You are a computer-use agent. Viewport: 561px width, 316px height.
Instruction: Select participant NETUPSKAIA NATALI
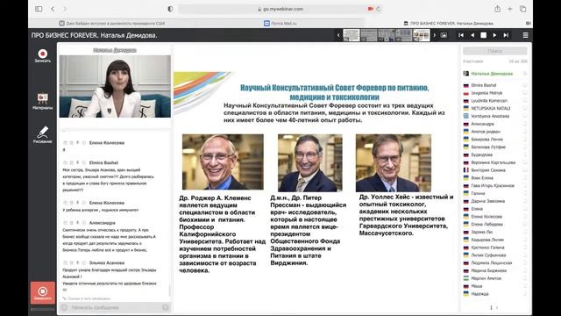click(x=490, y=108)
